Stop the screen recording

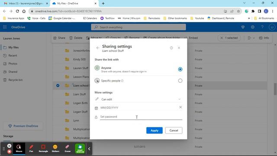point(10,152)
